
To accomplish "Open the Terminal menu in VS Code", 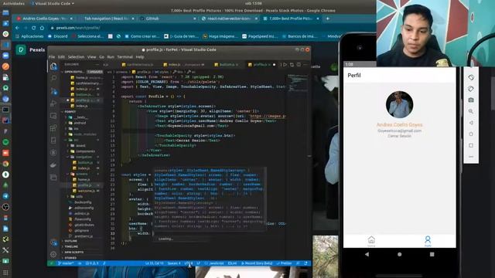I will (x=125, y=57).
